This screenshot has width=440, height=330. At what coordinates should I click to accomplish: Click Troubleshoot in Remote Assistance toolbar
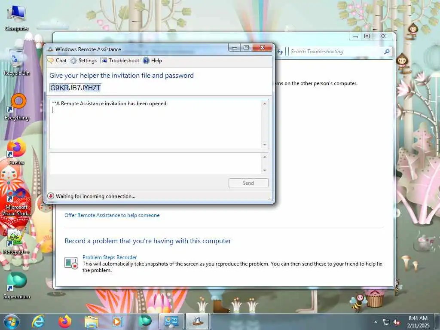(x=120, y=61)
